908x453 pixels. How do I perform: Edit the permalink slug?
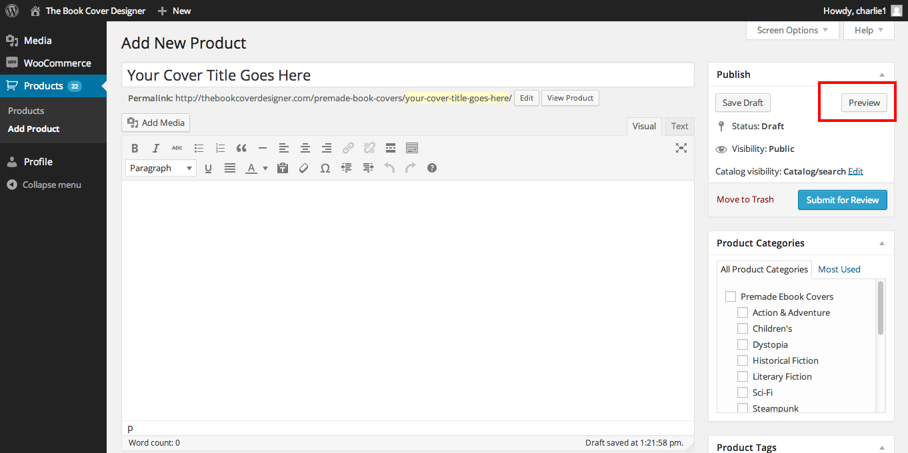[x=527, y=98]
